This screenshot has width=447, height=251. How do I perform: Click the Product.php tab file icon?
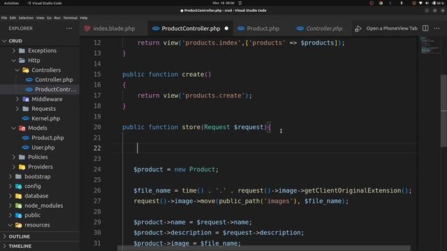(x=241, y=29)
